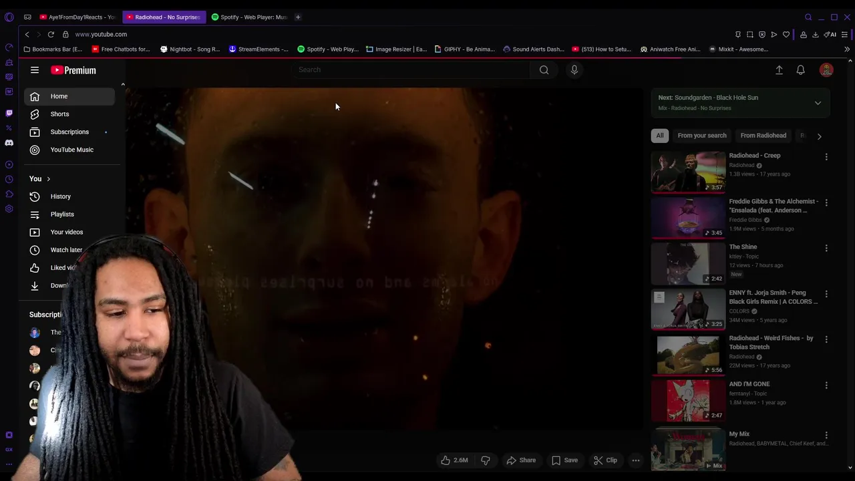Click the YouTube Premium logo
Image resolution: width=855 pixels, height=481 pixels.
[73, 70]
